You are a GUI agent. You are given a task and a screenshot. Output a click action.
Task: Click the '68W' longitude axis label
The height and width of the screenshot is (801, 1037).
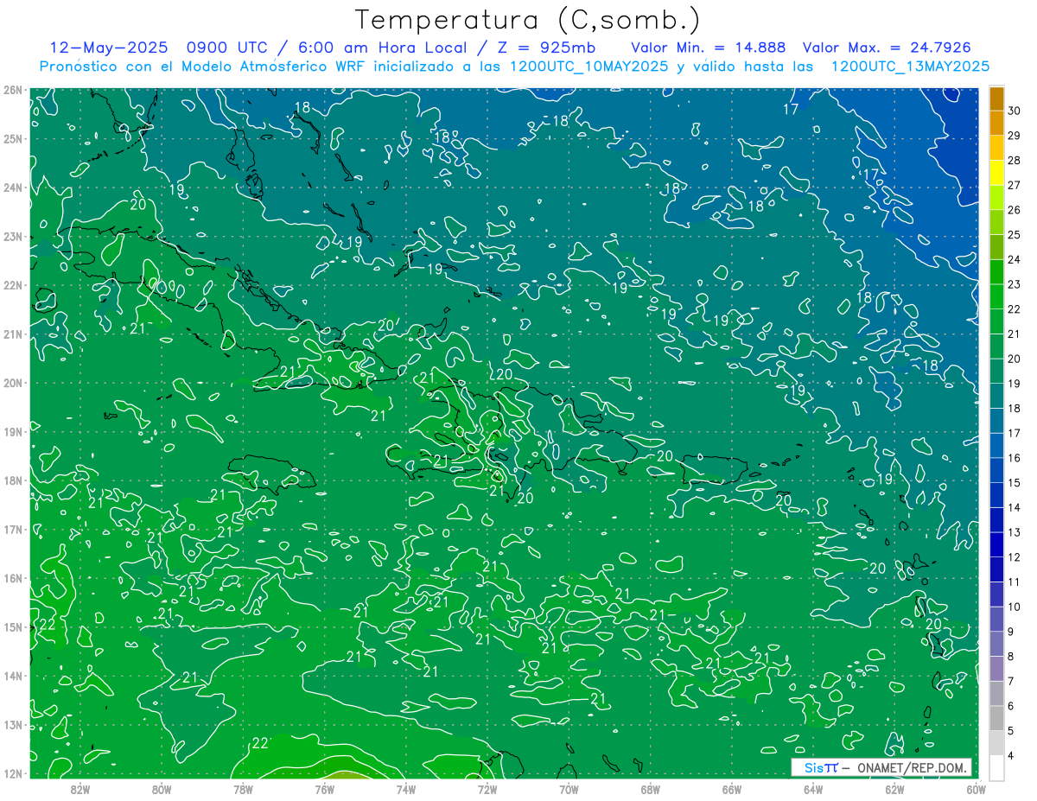click(x=650, y=789)
